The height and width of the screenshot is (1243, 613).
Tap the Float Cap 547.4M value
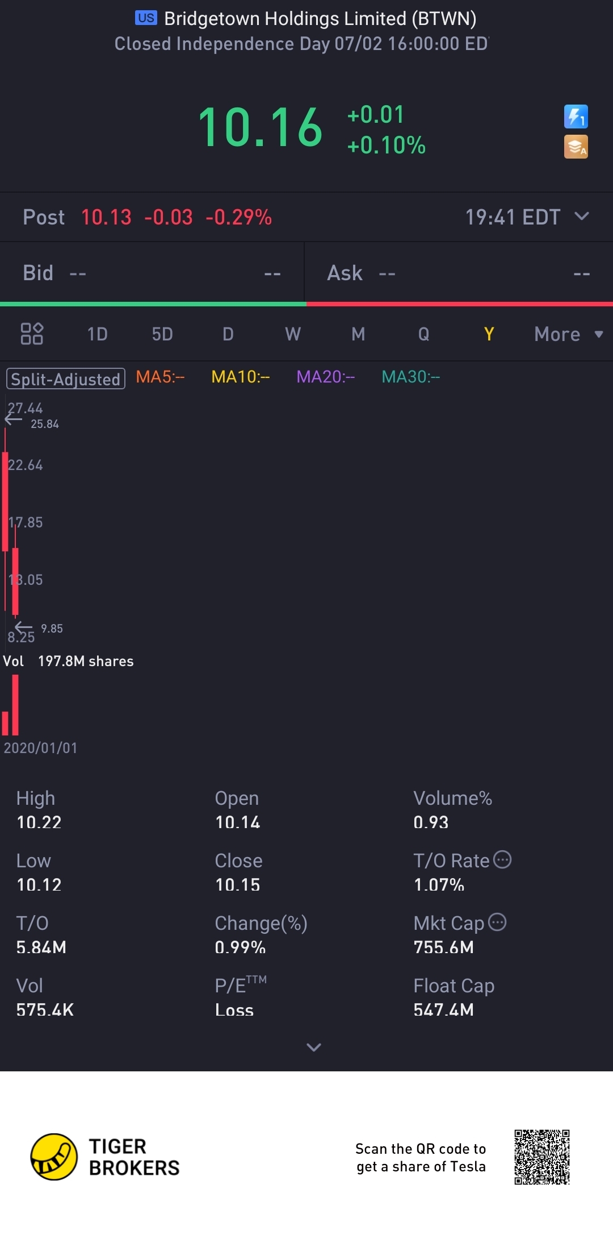pos(444,1010)
